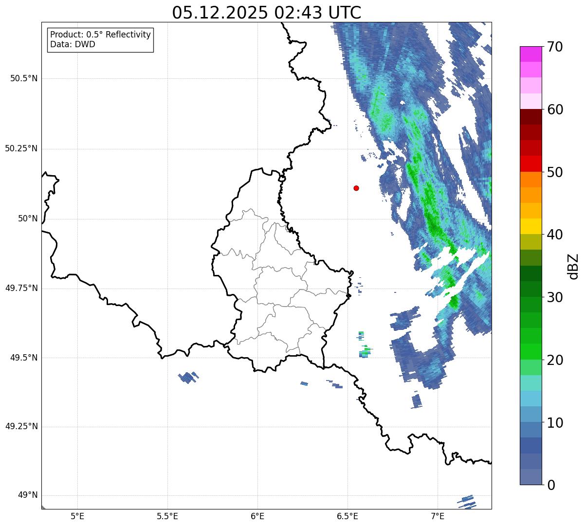
Task: Click the title "05.12.2025 02:43 UTC"
Action: (267, 13)
